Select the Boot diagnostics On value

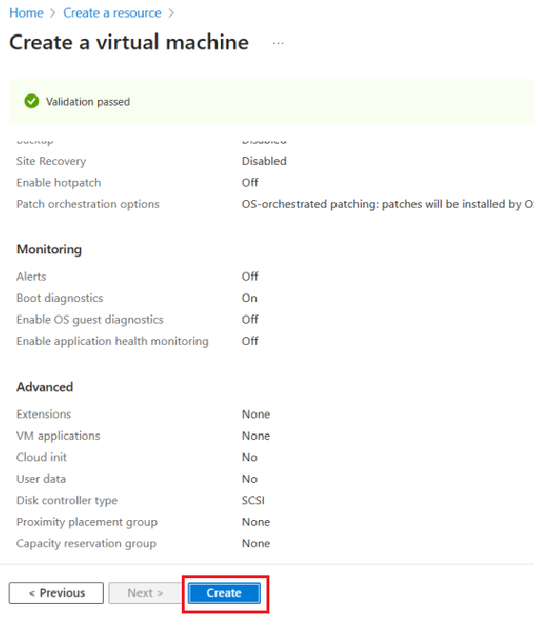tap(249, 298)
